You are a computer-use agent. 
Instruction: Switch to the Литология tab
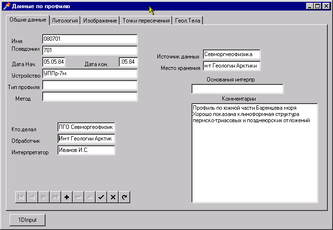[65, 21]
